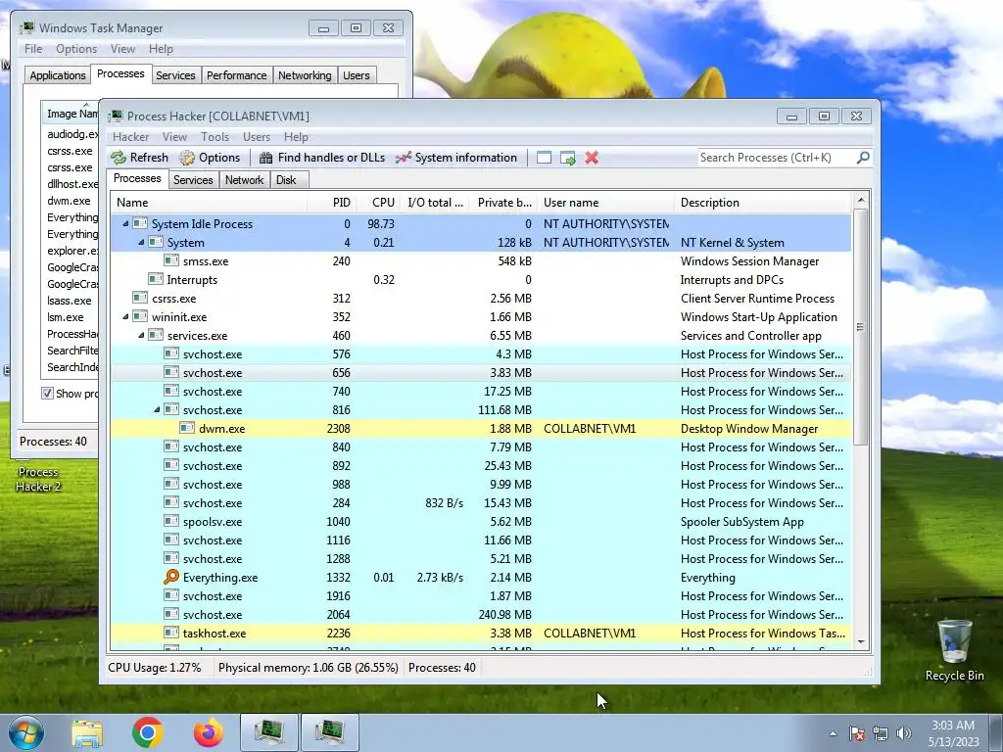1003x752 pixels.
Task: Collapse the svchost.exe 816 tree node
Action: point(158,410)
